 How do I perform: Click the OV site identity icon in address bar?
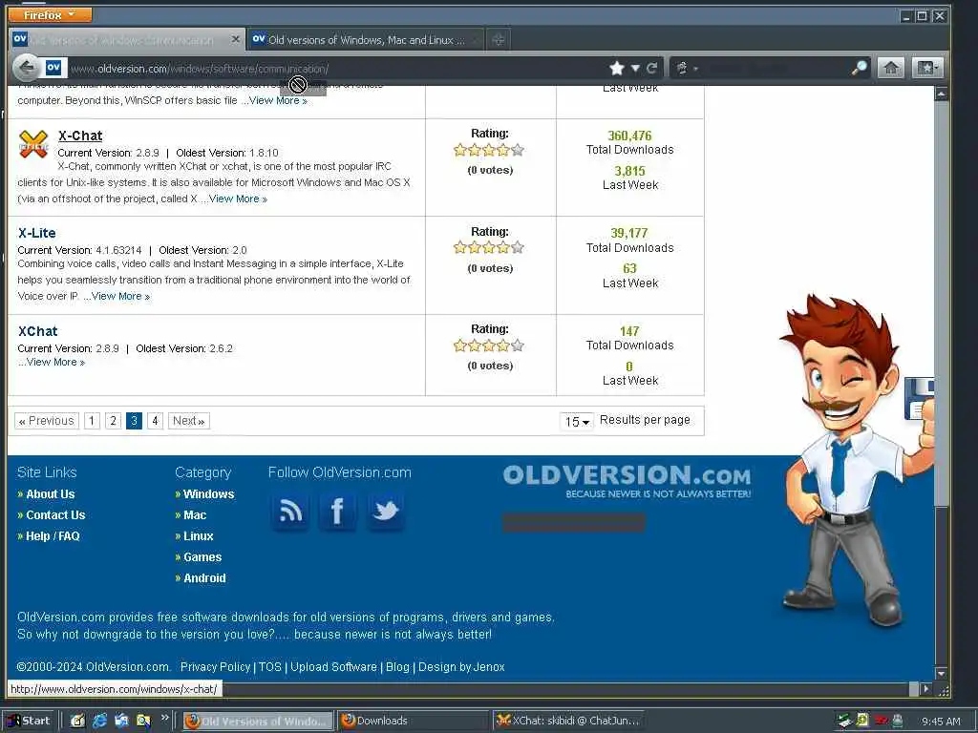53,68
